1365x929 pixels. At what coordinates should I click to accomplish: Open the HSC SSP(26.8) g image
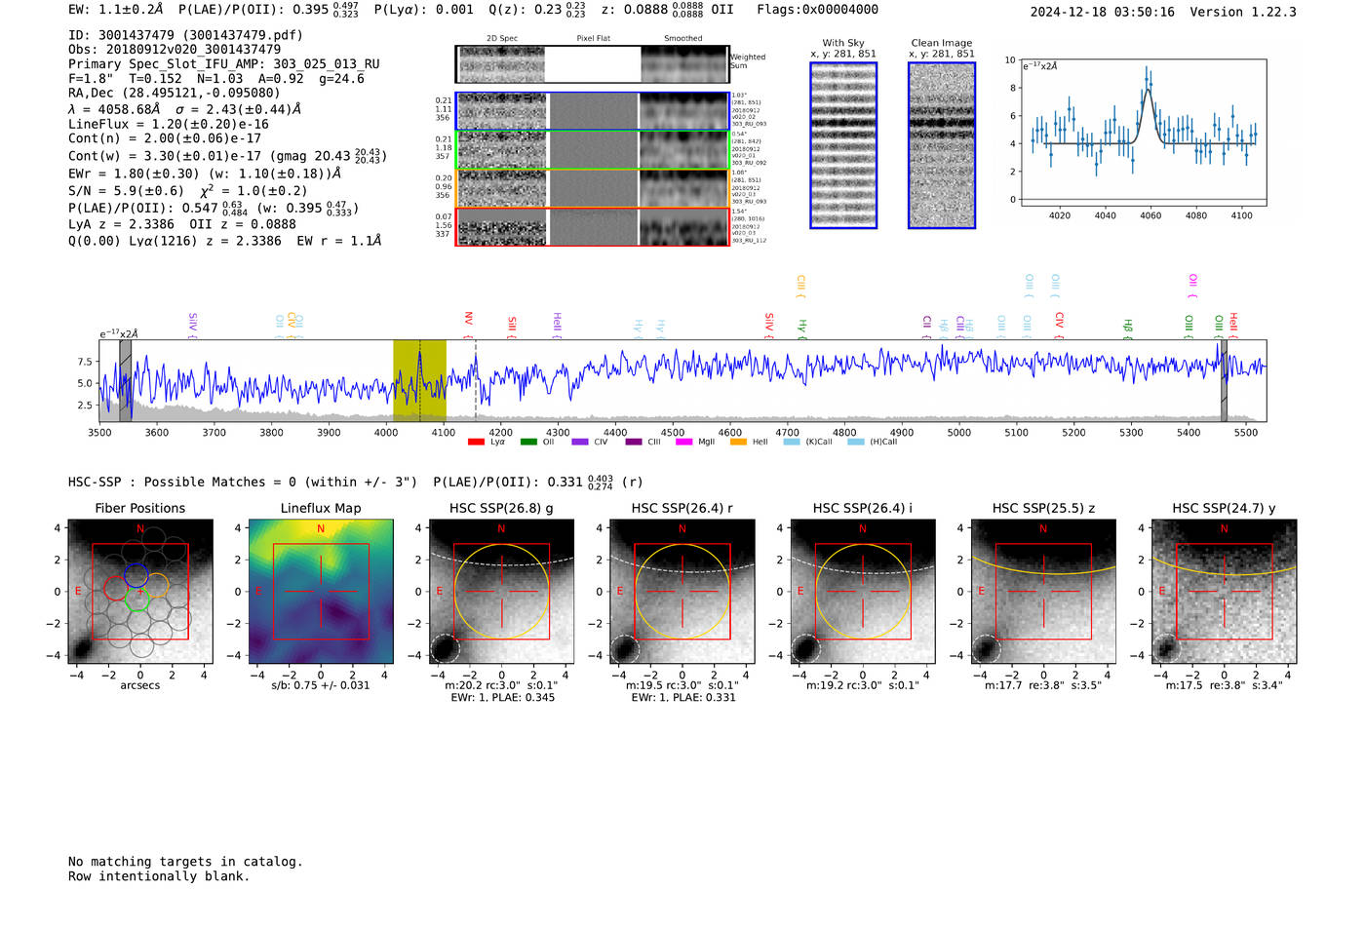pos(501,591)
